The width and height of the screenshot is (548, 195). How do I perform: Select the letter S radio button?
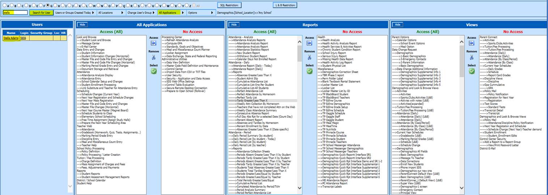(x=135, y=5)
